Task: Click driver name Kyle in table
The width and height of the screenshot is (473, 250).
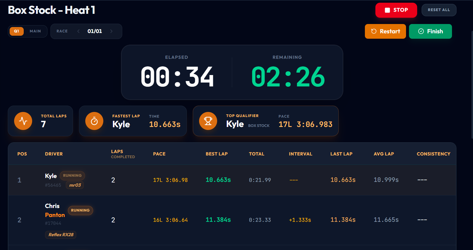Action: (x=51, y=176)
